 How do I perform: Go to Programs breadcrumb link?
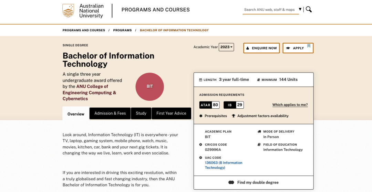122,30
